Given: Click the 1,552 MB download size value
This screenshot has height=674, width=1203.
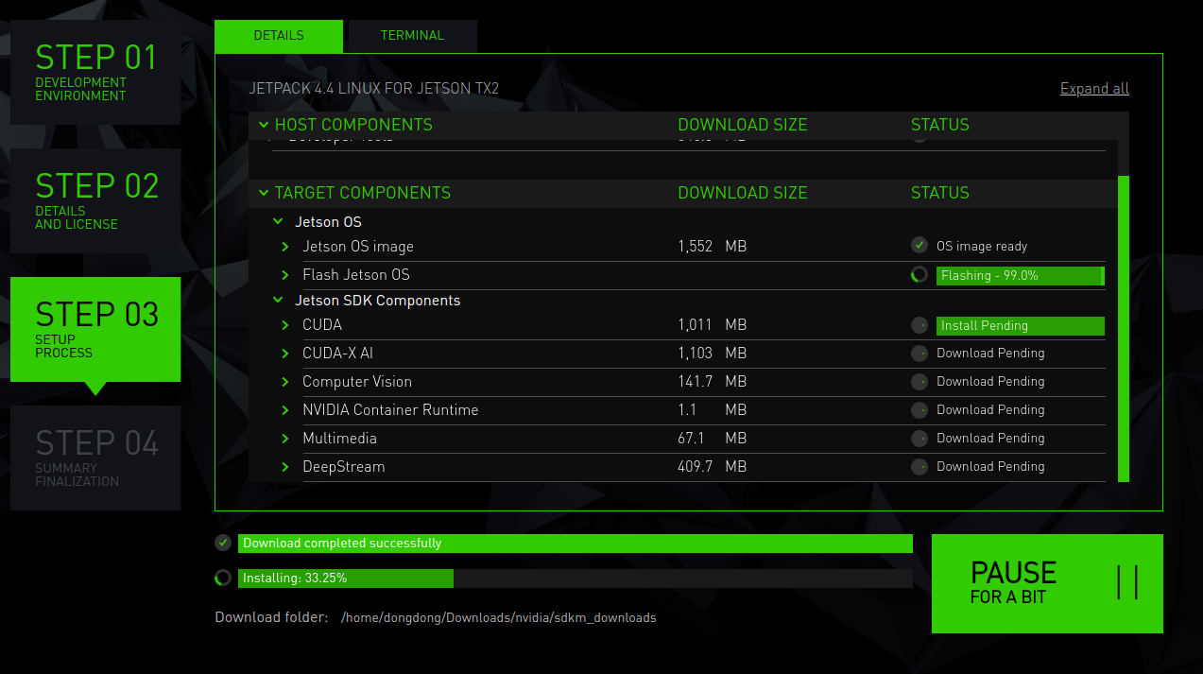Looking at the screenshot, I should [713, 247].
